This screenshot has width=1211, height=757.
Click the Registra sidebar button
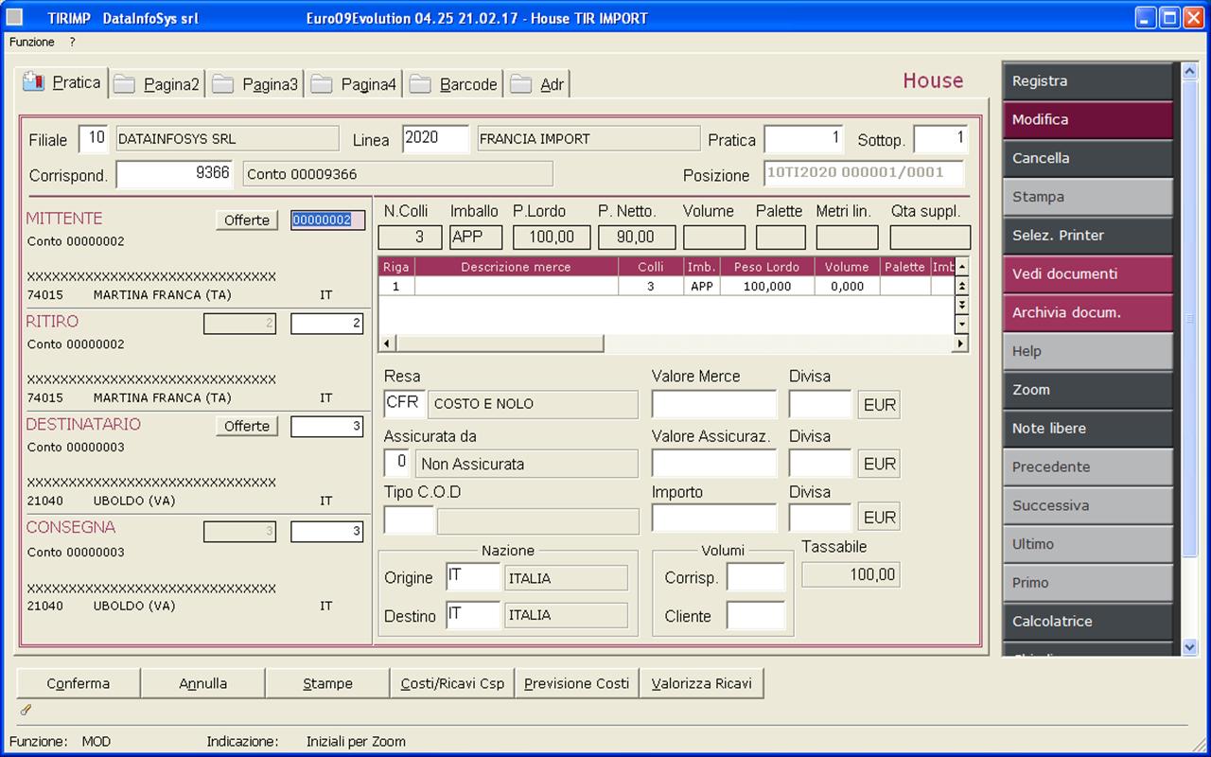click(1088, 81)
